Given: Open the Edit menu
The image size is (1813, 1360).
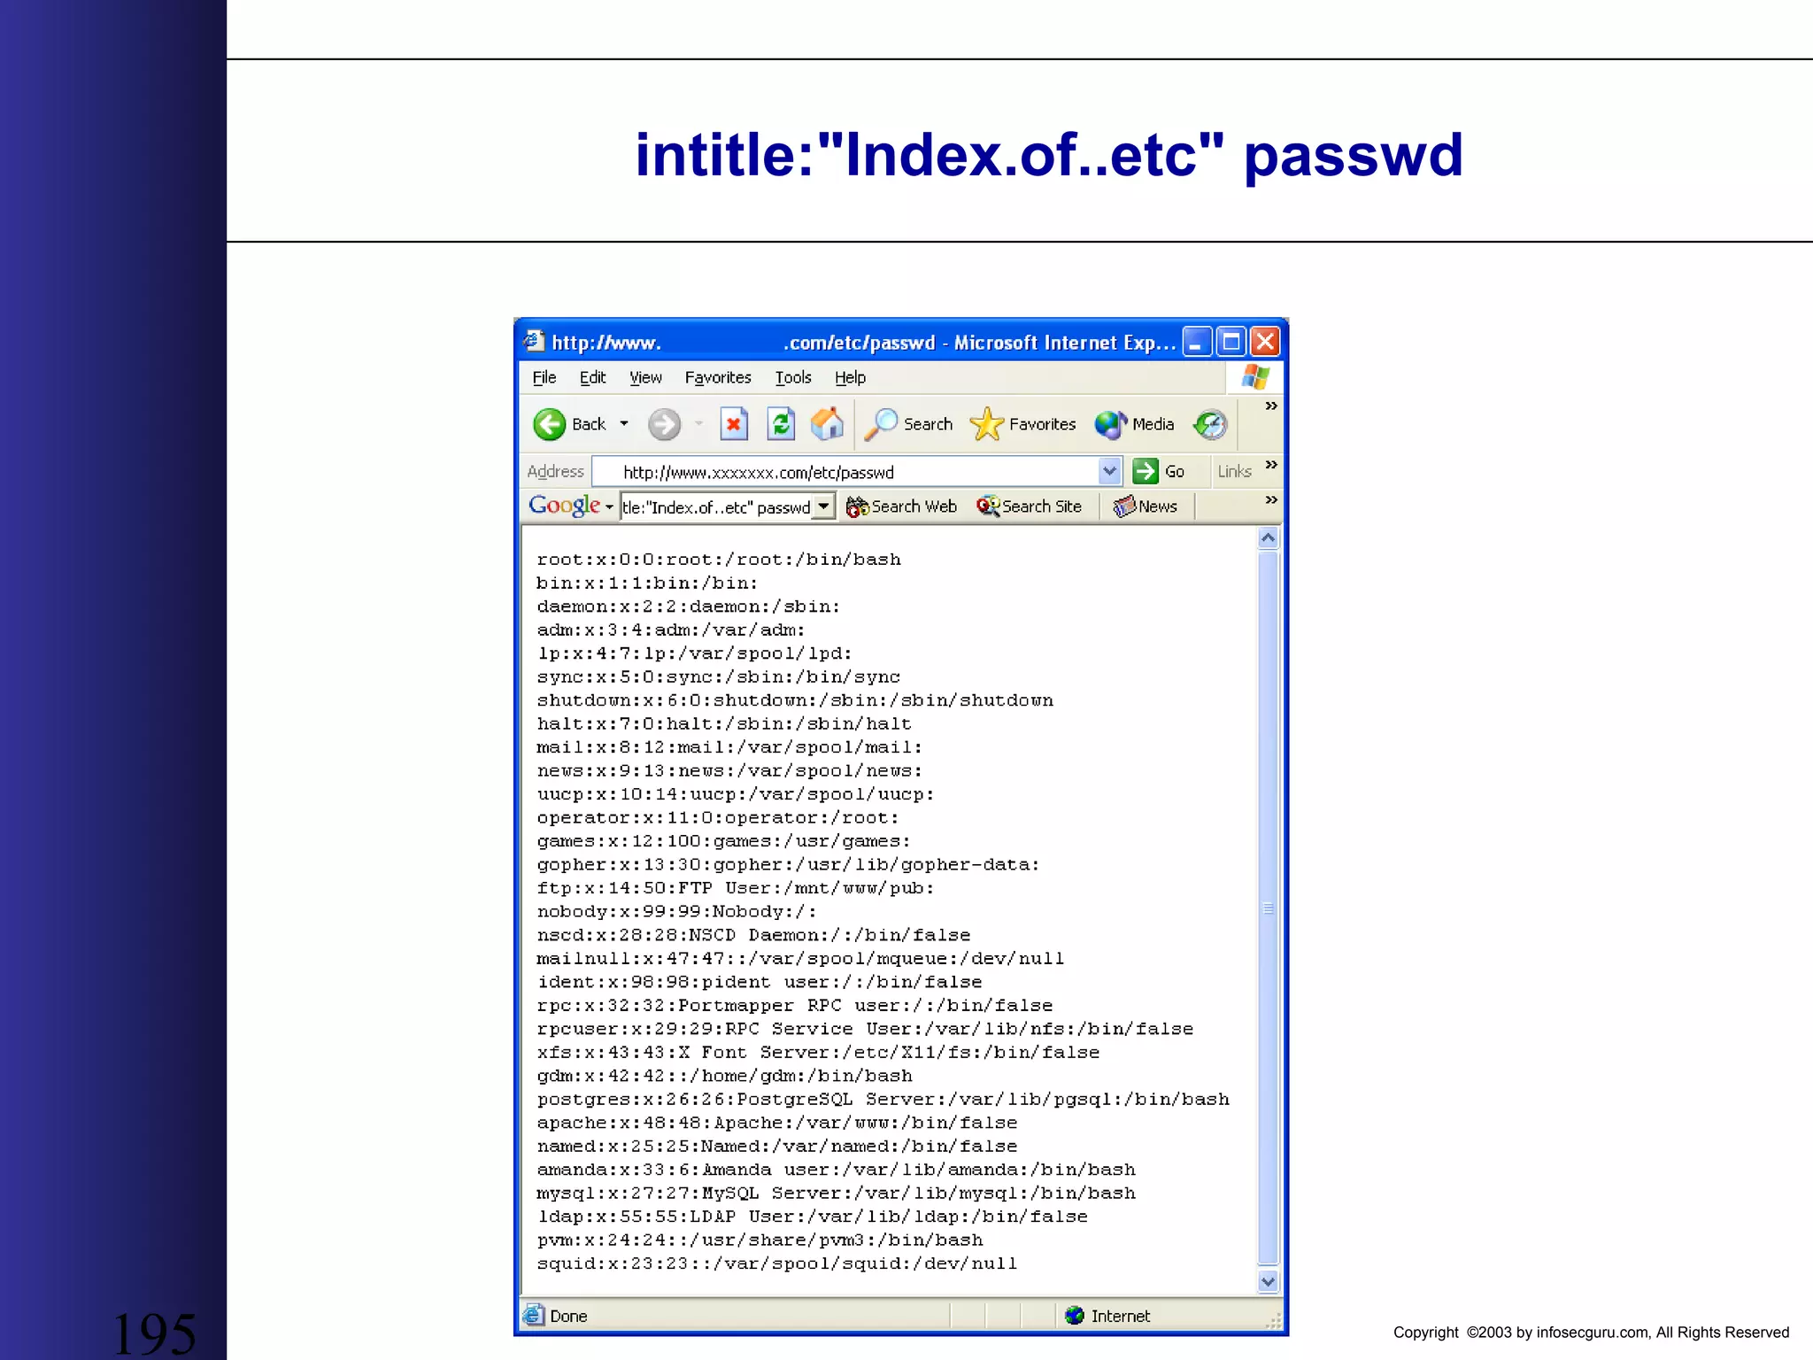Looking at the screenshot, I should [x=592, y=377].
